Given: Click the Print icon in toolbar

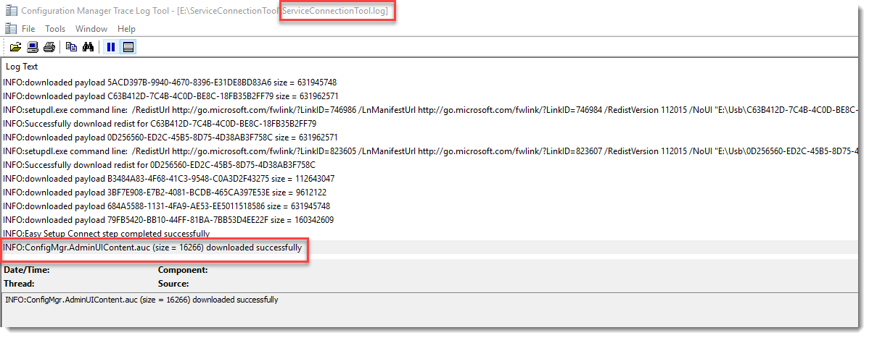Looking at the screenshot, I should pyautogui.click(x=49, y=47).
